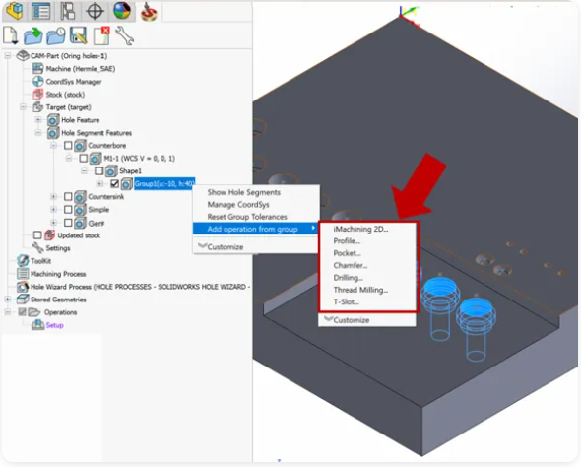
Task: Click the close file icon with red X
Action: pos(101,35)
